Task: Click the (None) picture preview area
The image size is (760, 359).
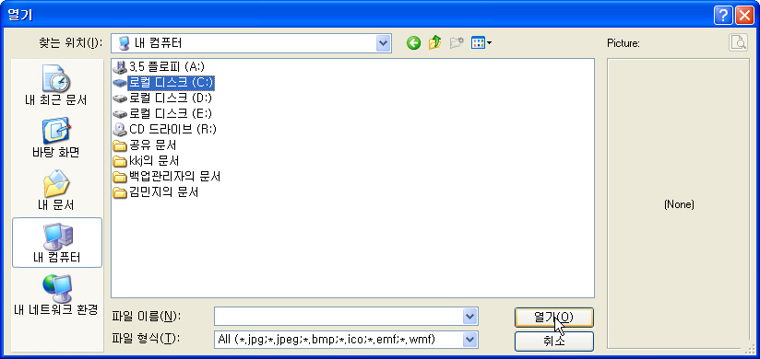Action: [678, 203]
